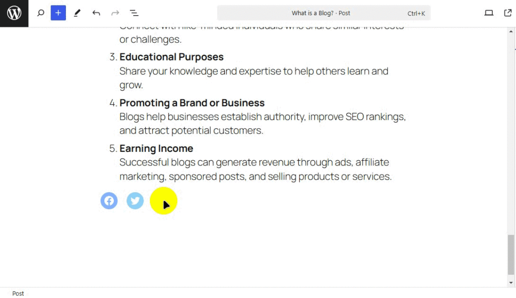Click the "Promoting a Brand or Business" heading

click(191, 103)
